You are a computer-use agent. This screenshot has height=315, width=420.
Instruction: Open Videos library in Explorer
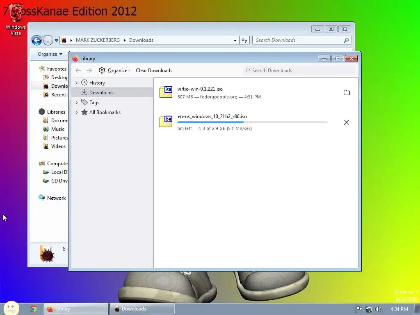pos(58,146)
